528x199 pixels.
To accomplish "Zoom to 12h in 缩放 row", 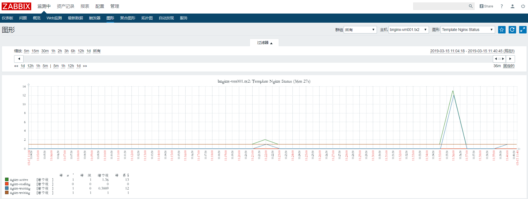I will pos(81,51).
